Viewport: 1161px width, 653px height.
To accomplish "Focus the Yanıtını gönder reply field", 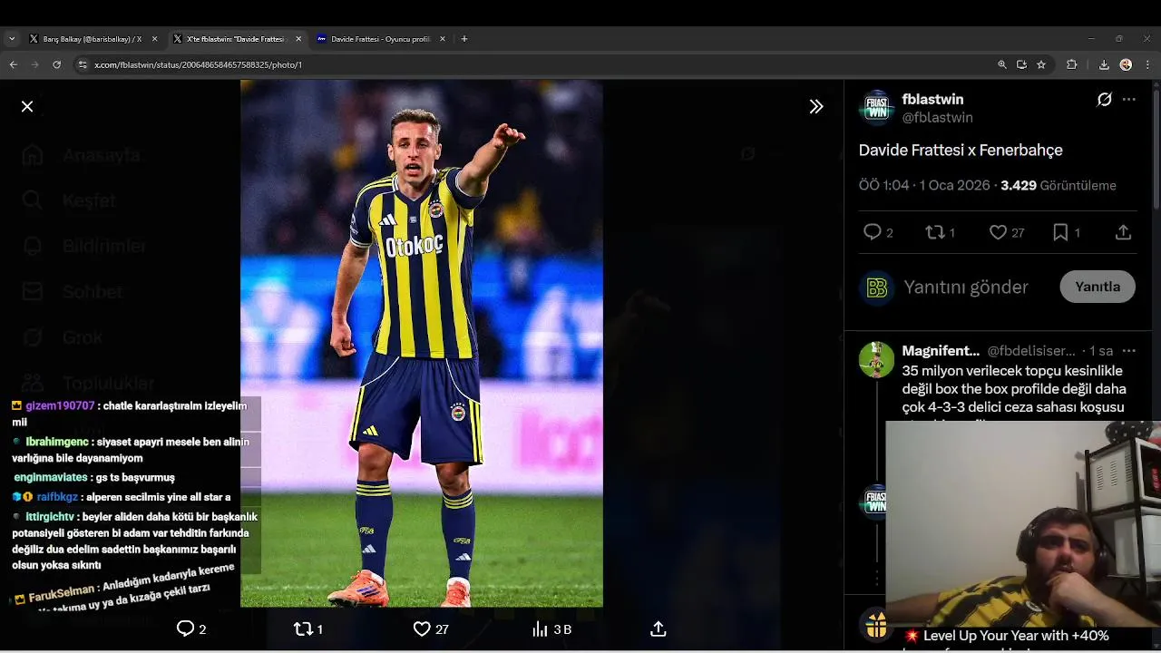I will coord(966,287).
